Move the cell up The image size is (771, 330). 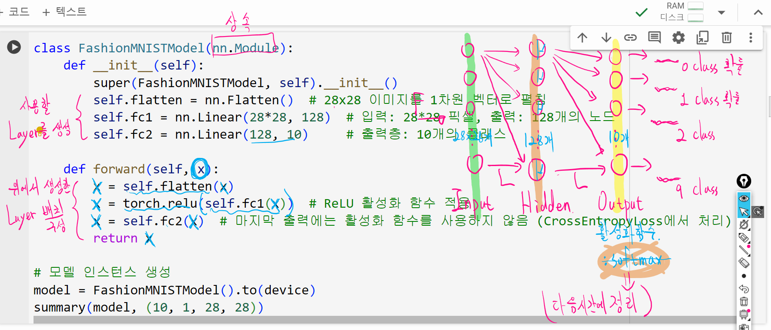click(x=582, y=38)
